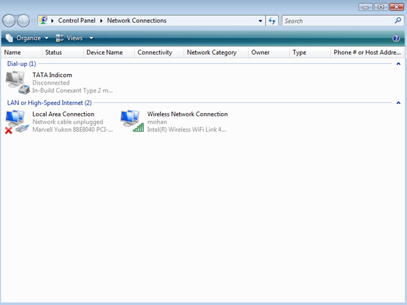Open the Organize menu
Screen dimensions: 407x305
(x=27, y=38)
